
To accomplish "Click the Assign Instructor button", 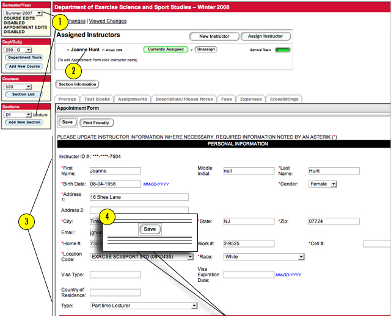I will 265,37.
